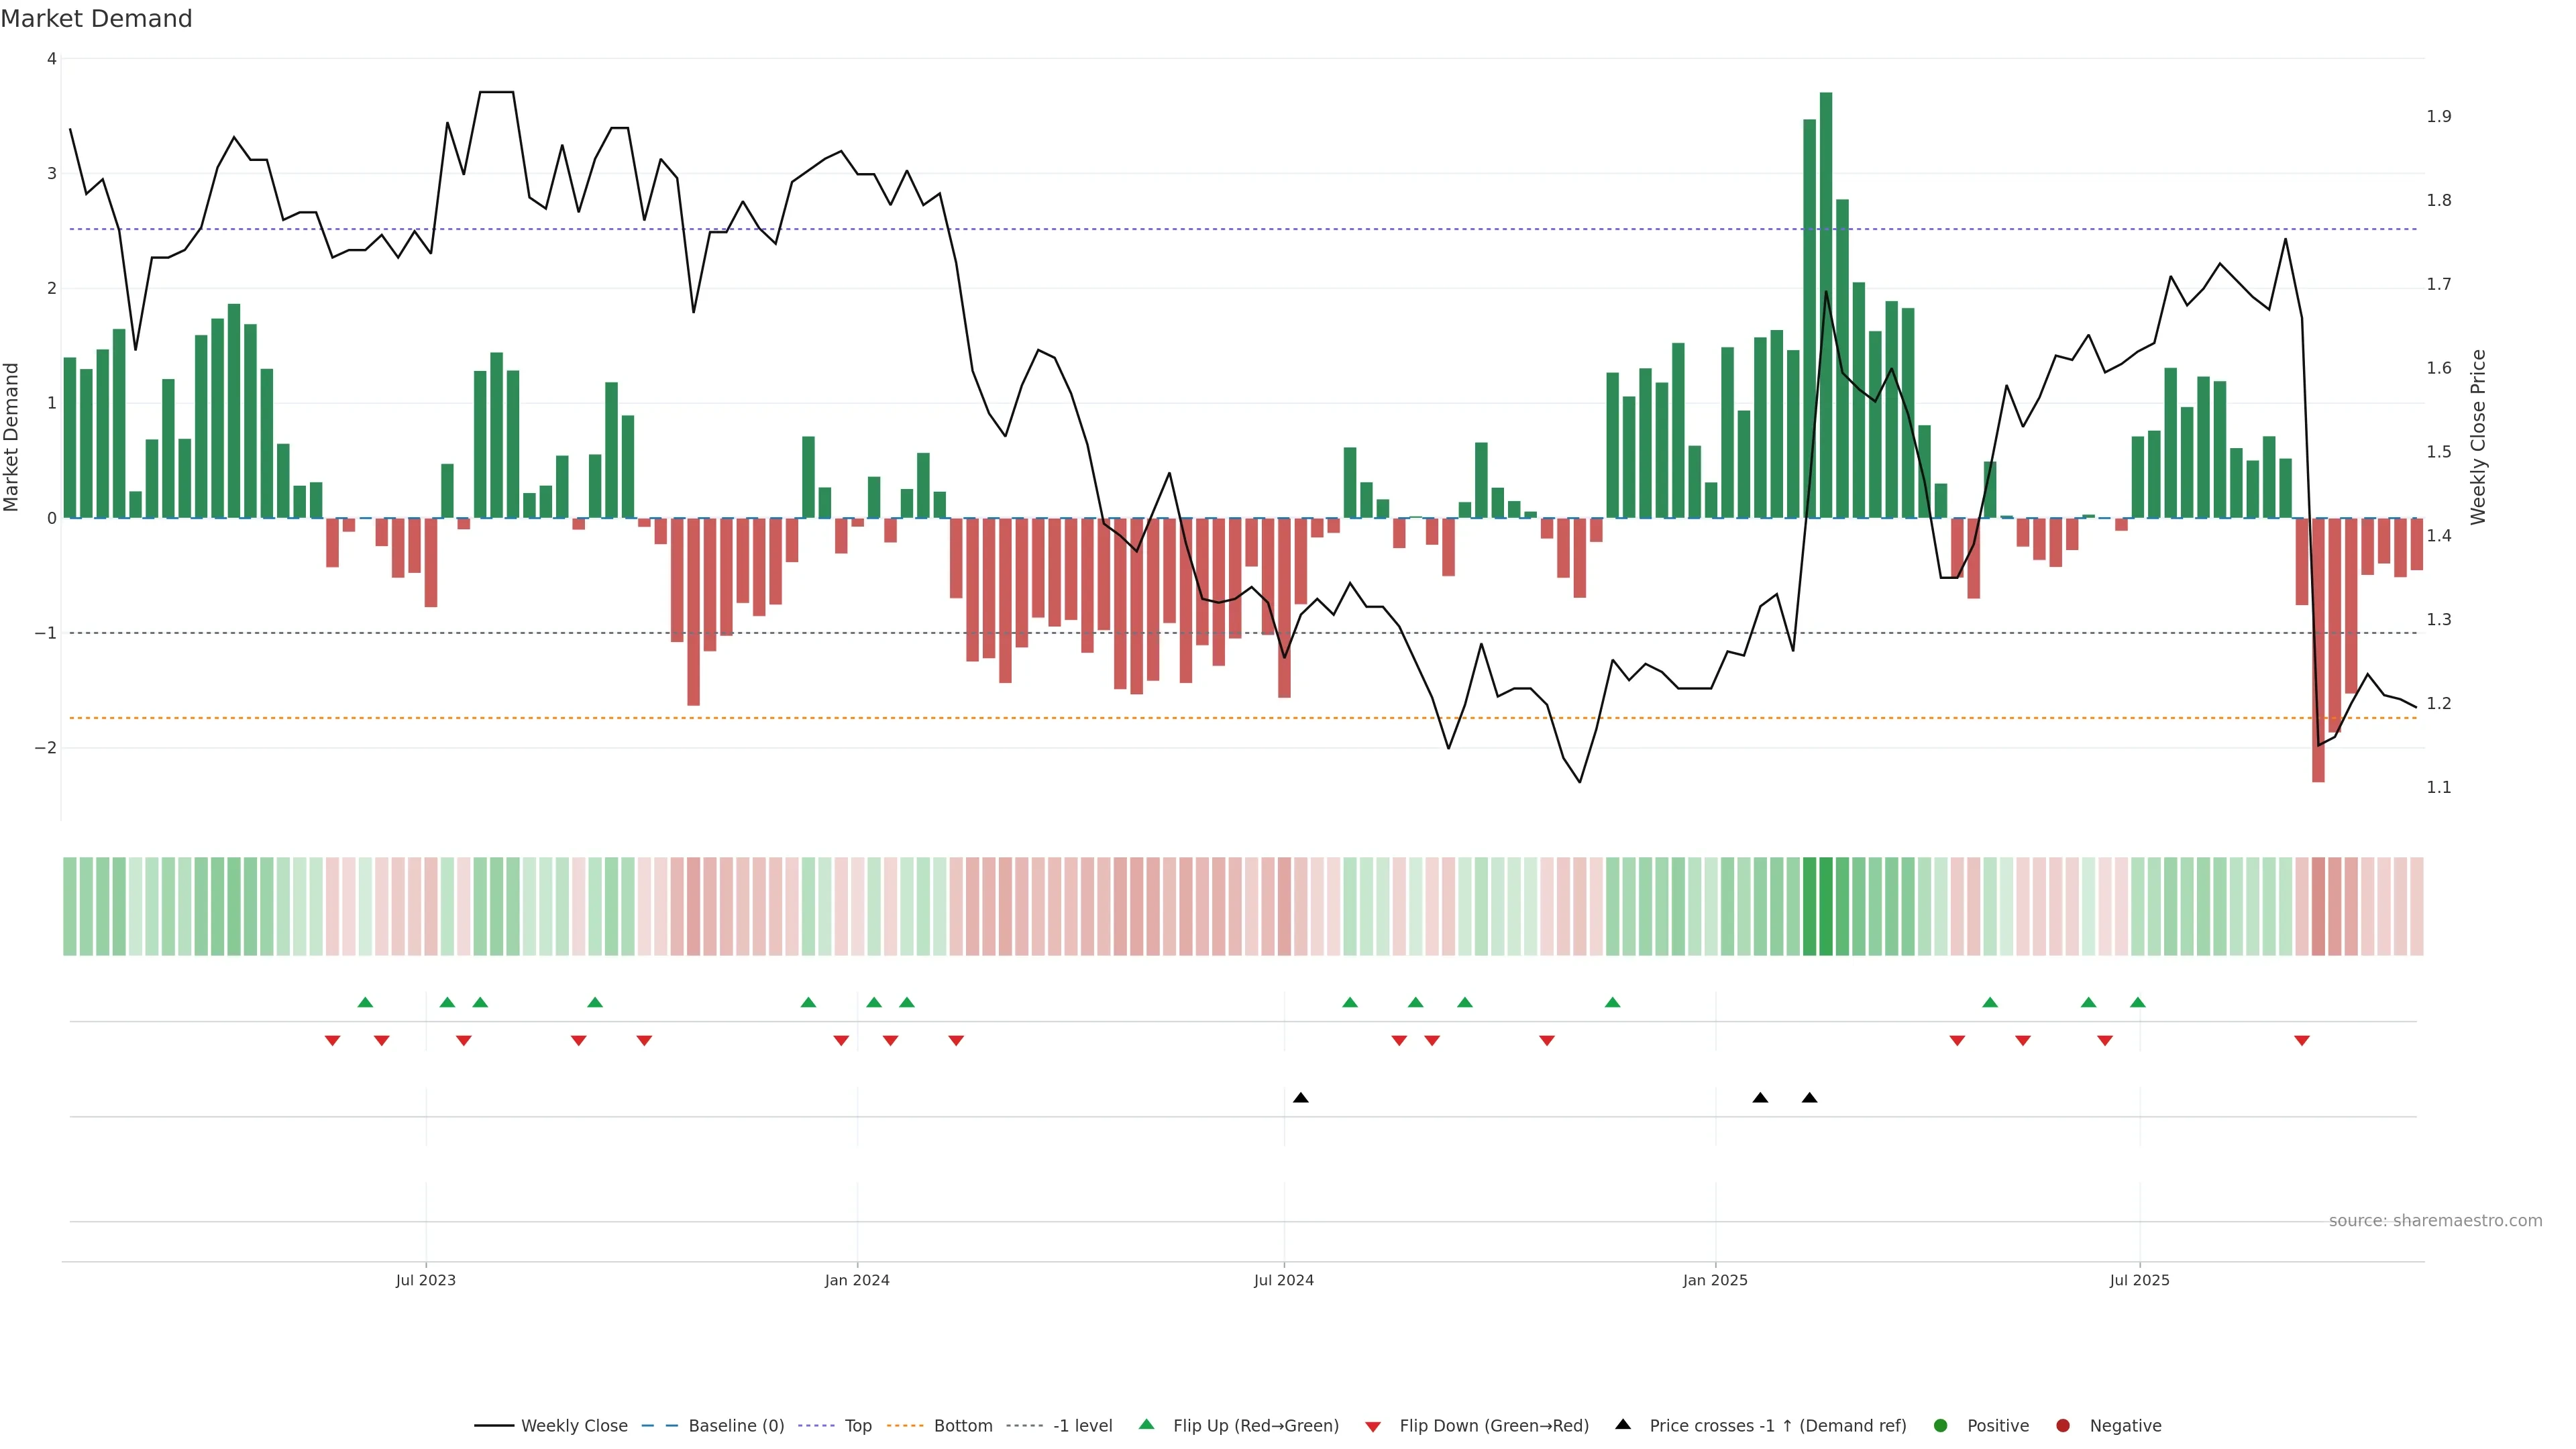Toggle the -1 level legend entry
Screen dimensions: 2576x1449
[1082, 1425]
